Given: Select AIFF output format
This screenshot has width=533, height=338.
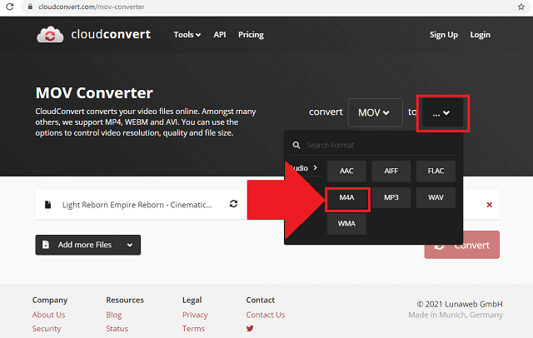Looking at the screenshot, I should 391,171.
